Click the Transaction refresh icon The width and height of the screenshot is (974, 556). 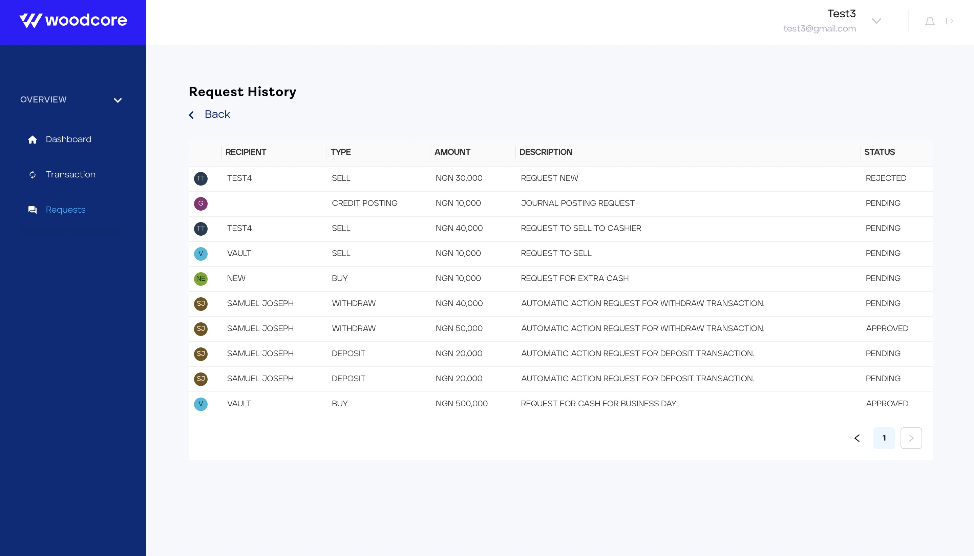[33, 175]
